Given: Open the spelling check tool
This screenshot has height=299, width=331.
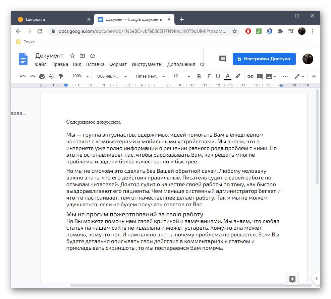Looking at the screenshot, I should pyautogui.click(x=51, y=76).
